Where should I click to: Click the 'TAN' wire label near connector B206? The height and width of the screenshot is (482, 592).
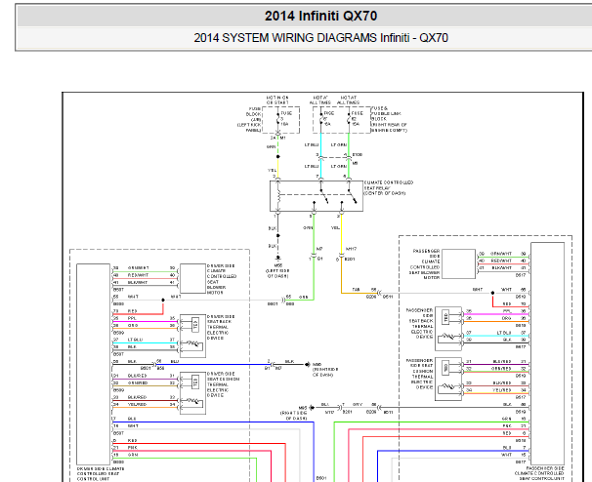[356, 290]
